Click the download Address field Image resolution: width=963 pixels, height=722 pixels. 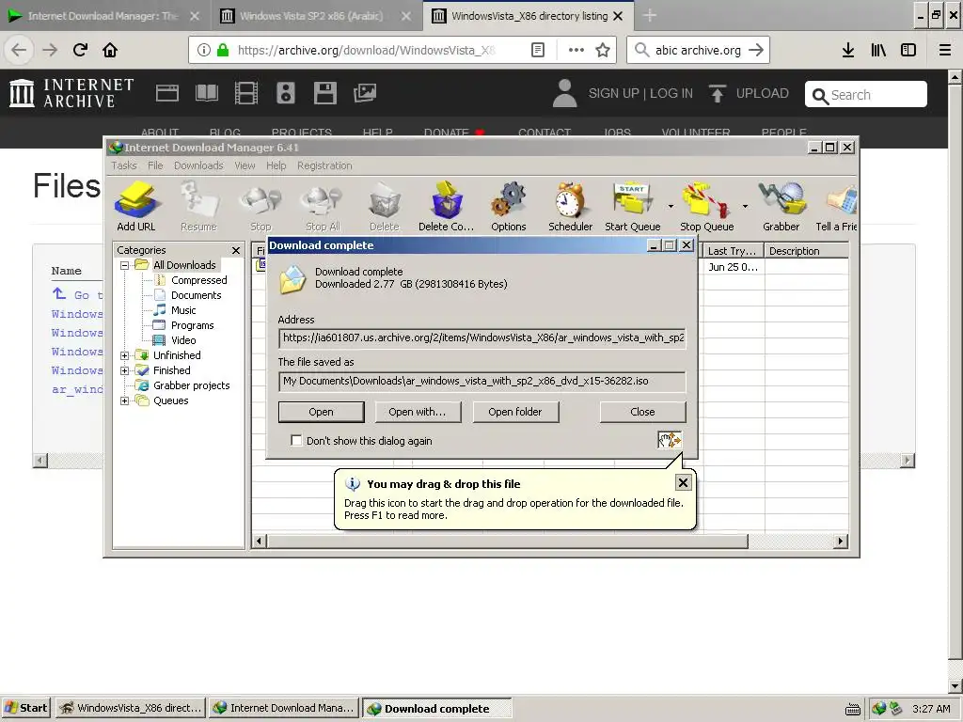tap(482, 337)
